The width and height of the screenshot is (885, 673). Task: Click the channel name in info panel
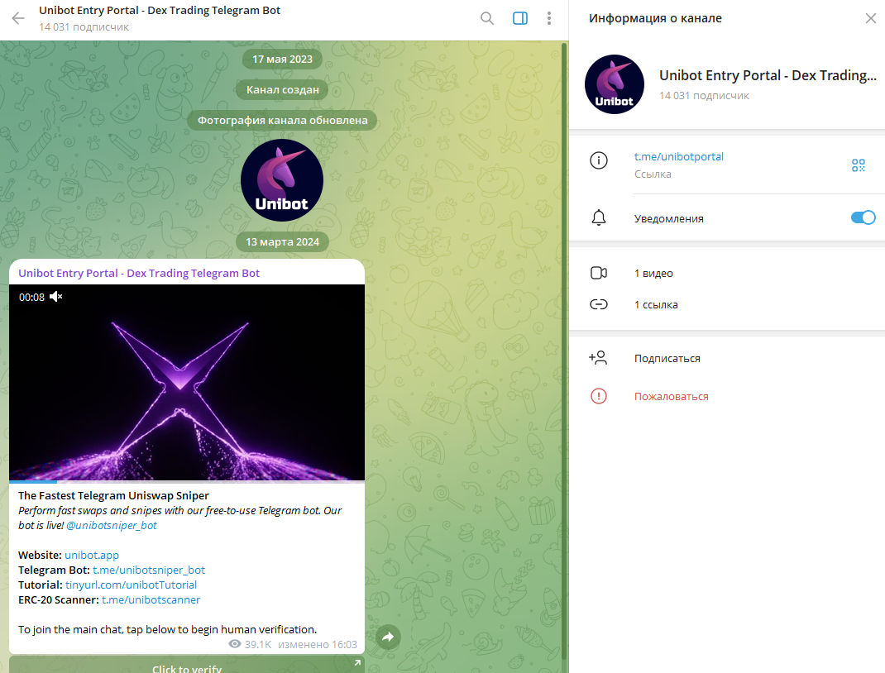pyautogui.click(x=768, y=75)
